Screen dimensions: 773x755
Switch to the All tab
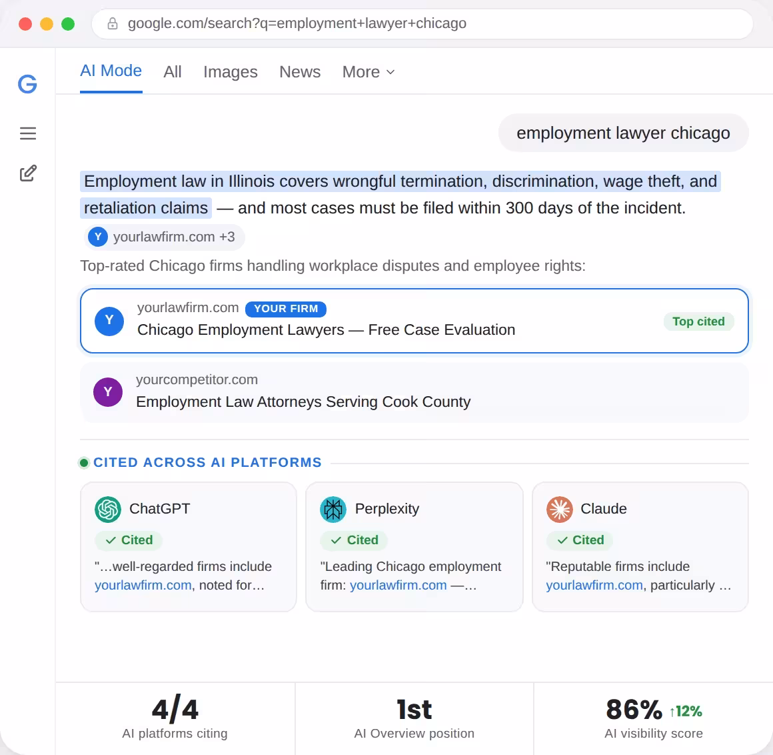[173, 72]
